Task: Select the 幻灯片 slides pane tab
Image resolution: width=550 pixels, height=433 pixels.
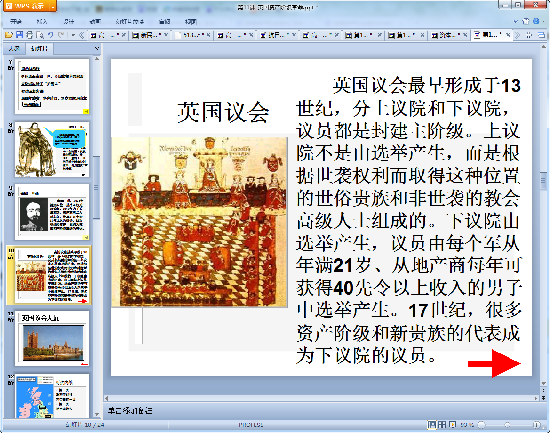Action: pos(40,49)
